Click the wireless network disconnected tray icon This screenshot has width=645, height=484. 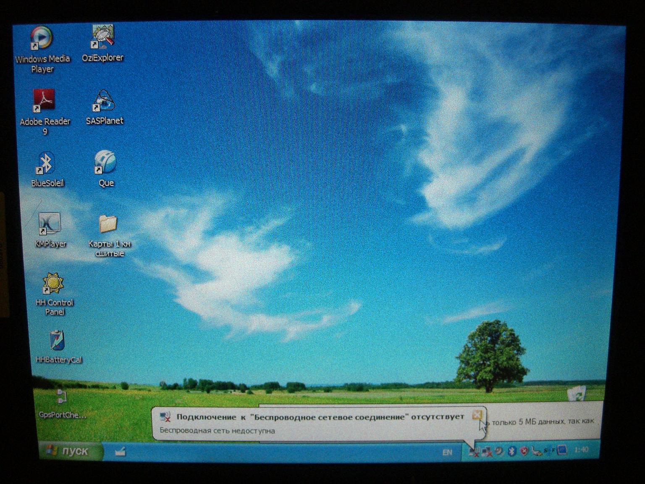[x=474, y=452]
